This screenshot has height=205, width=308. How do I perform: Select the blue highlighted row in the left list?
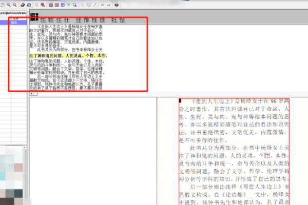[x=13, y=23]
